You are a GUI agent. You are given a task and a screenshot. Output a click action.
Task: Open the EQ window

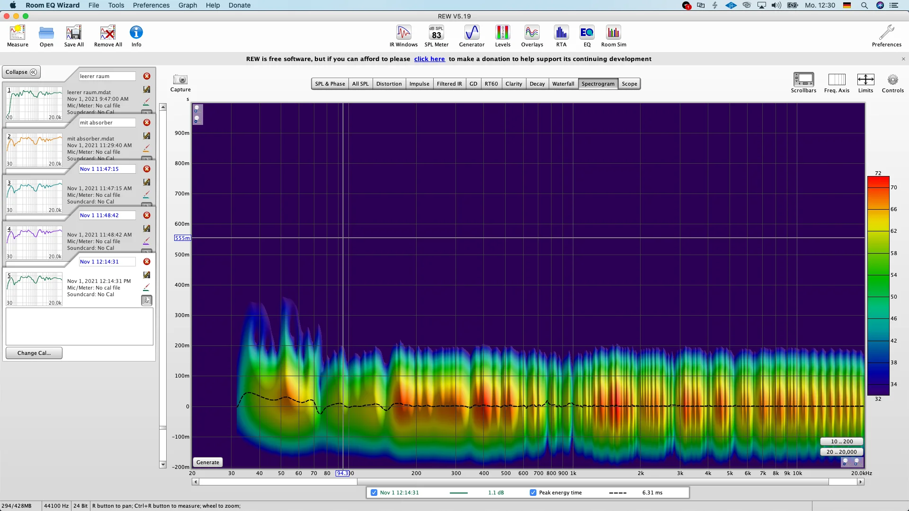(587, 36)
